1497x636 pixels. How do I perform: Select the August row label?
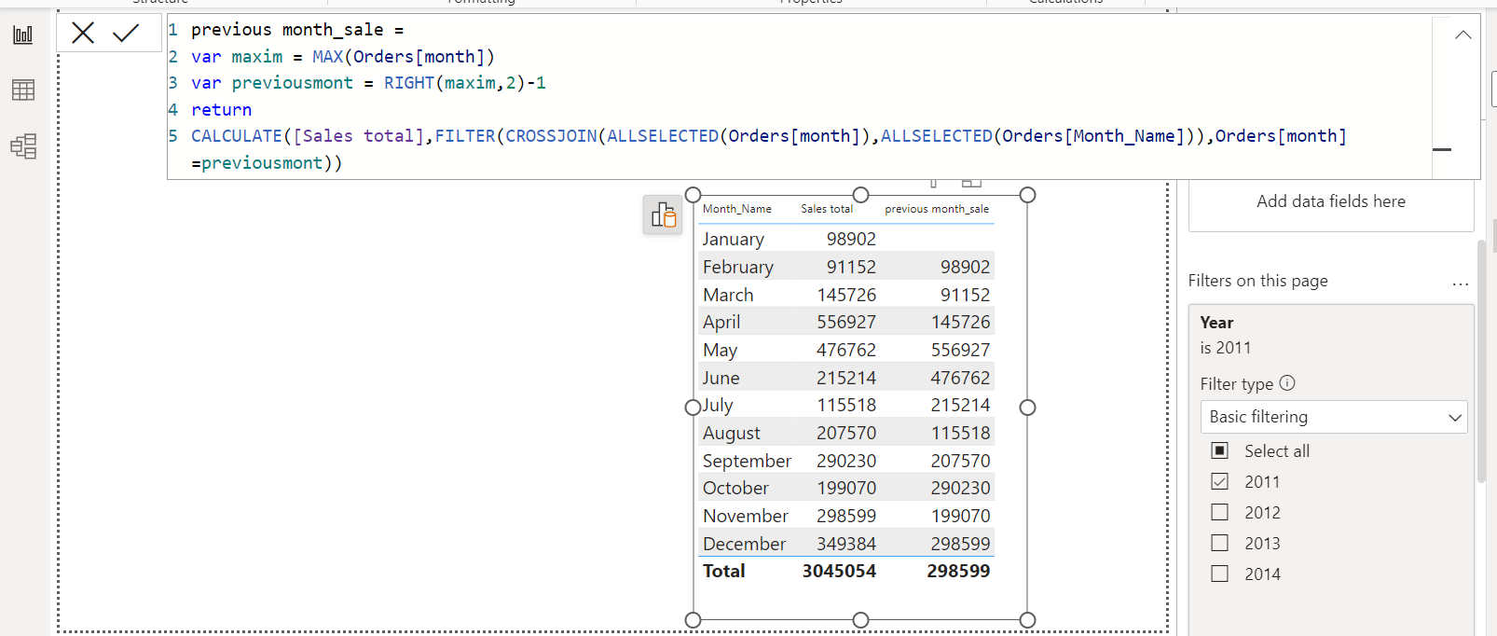pyautogui.click(x=731, y=433)
